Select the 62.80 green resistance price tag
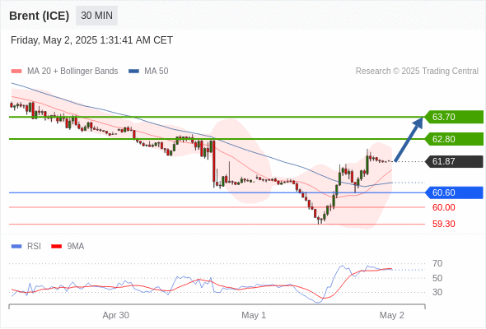The height and width of the screenshot is (329, 486). [454, 139]
